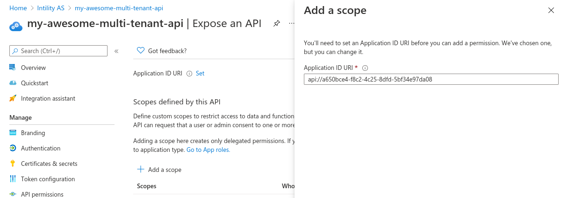Open API permissions page
Viewport: 568px width, 198px height.
pyautogui.click(x=42, y=194)
